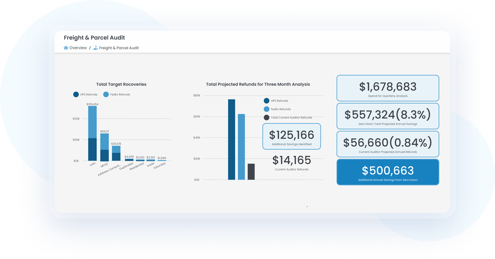Click the $1,678,683 Spend for Quarterly Analysis card
Viewport: 495px width, 259px height.
[x=387, y=88]
